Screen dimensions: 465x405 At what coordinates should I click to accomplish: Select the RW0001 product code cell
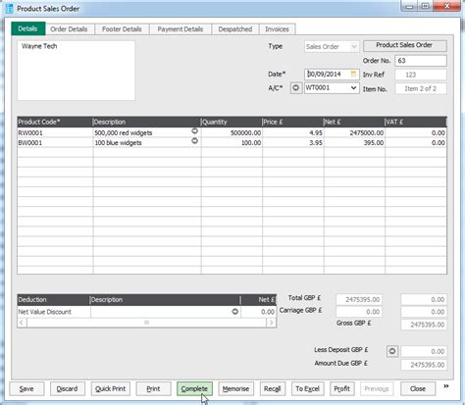click(55, 133)
